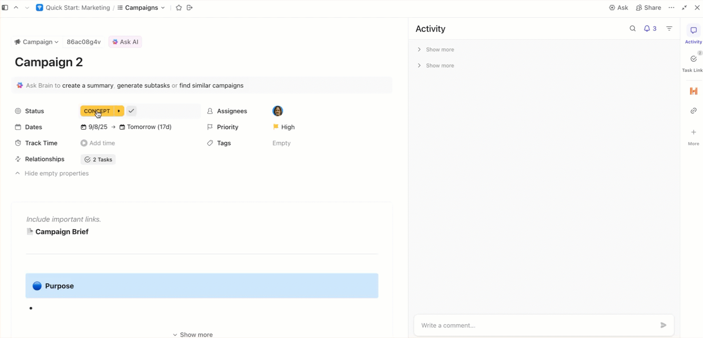703x338 pixels.
Task: Click the star favorite icon
Action: (179, 8)
